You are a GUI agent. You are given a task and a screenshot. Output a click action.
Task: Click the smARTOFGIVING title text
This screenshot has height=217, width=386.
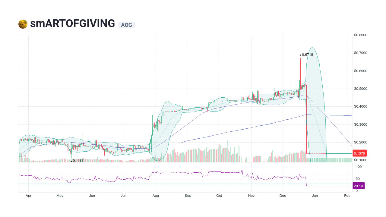click(x=72, y=23)
